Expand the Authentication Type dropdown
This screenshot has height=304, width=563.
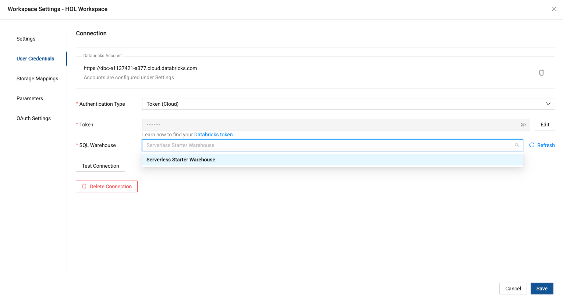click(348, 104)
